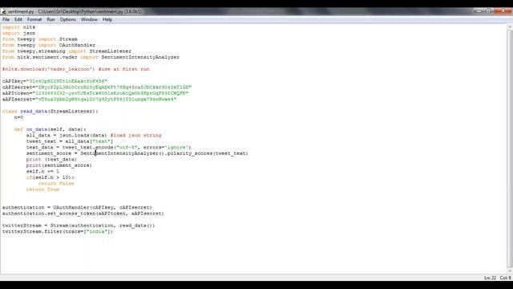The image size is (513, 289).
Task: Click the aAPItoken assignment line
Action: click(95, 93)
